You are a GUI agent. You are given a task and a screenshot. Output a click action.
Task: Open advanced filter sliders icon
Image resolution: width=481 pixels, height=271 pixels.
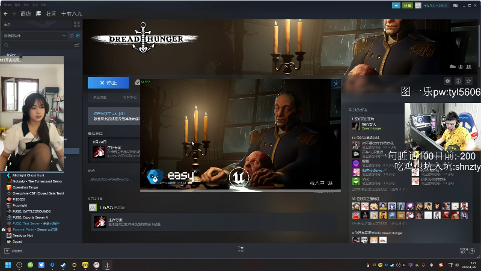point(77,45)
